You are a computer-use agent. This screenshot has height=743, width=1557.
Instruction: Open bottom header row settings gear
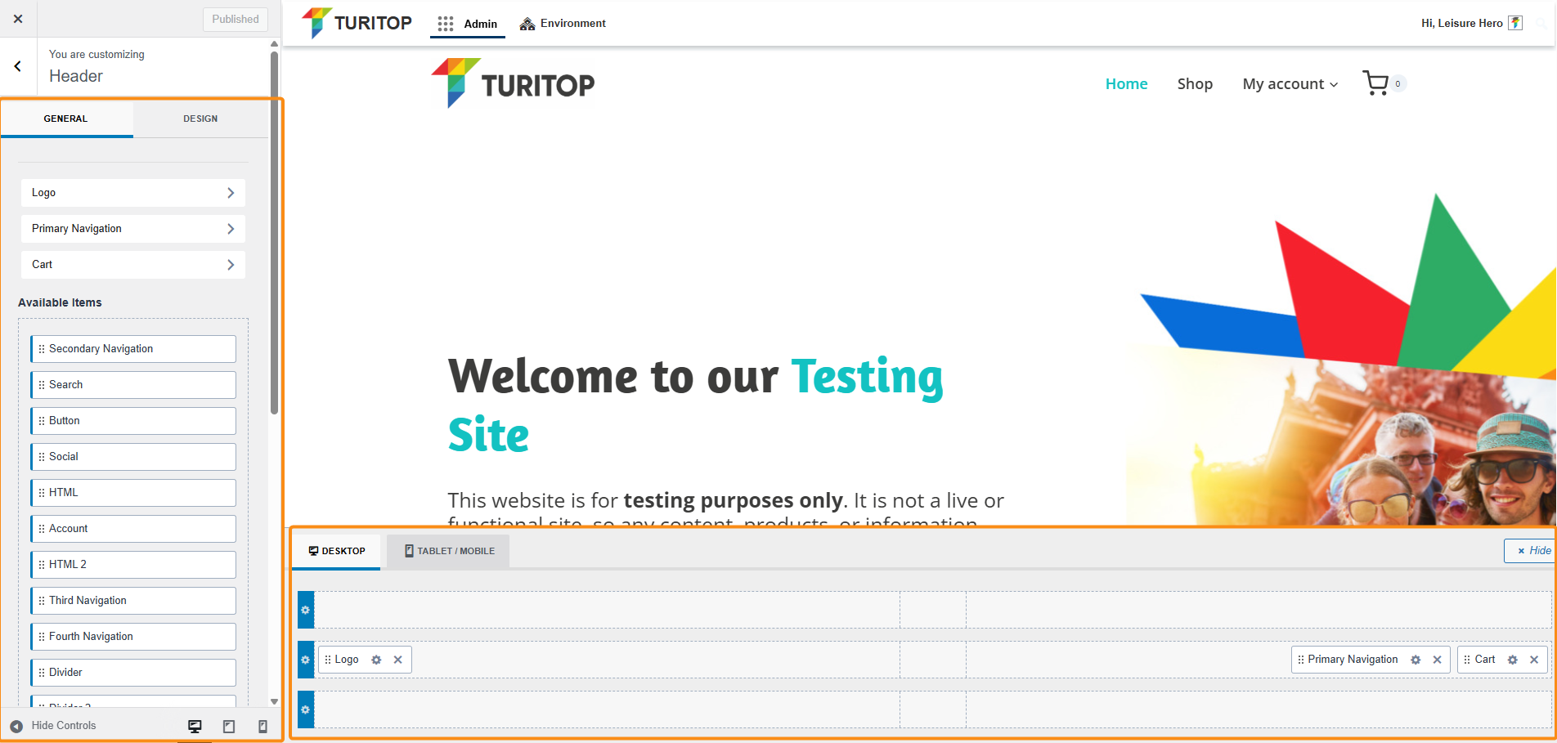[x=306, y=709]
